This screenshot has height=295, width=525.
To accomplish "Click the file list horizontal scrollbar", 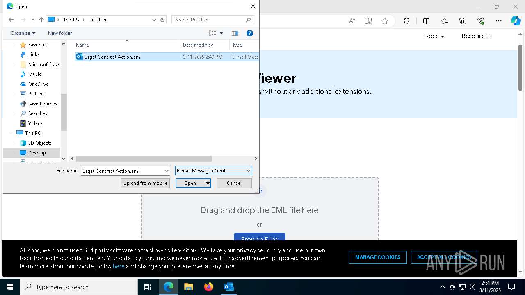I will click(144, 159).
